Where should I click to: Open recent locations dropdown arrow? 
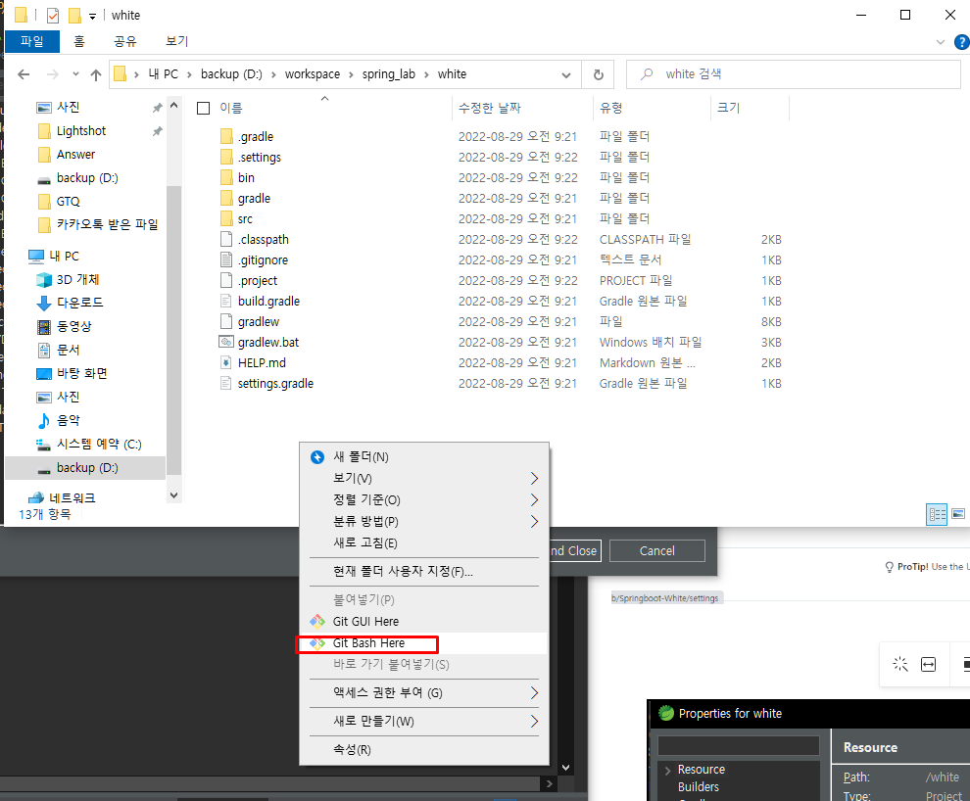[75, 74]
